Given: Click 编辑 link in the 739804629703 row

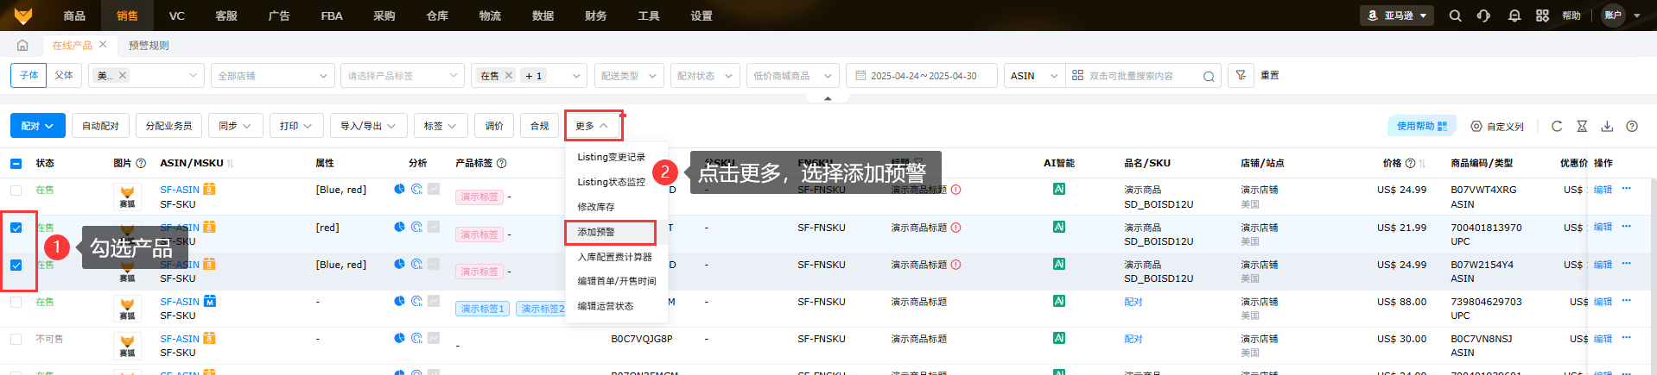Looking at the screenshot, I should (1603, 302).
